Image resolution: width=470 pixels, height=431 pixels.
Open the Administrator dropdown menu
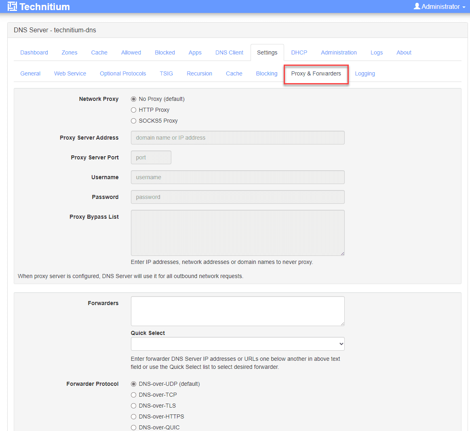tap(440, 6)
